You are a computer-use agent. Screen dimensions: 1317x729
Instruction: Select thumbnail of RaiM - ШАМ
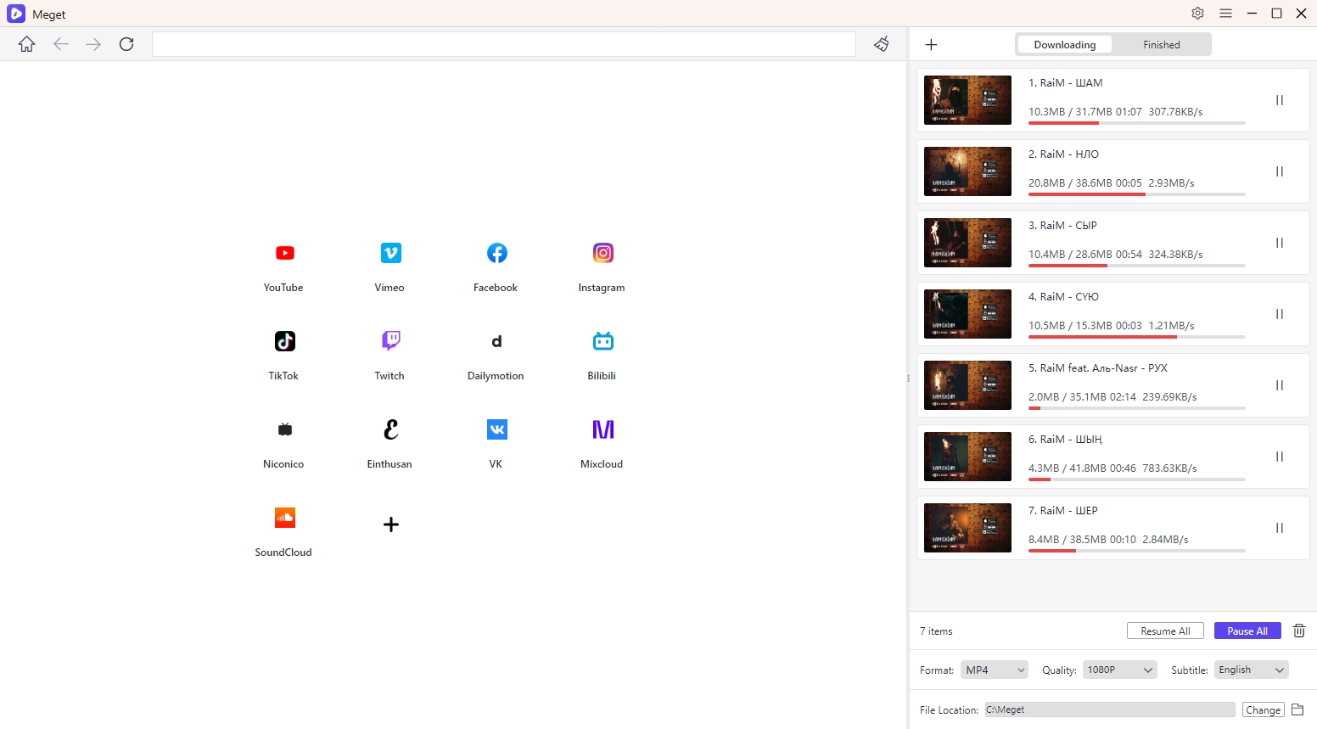click(x=967, y=100)
